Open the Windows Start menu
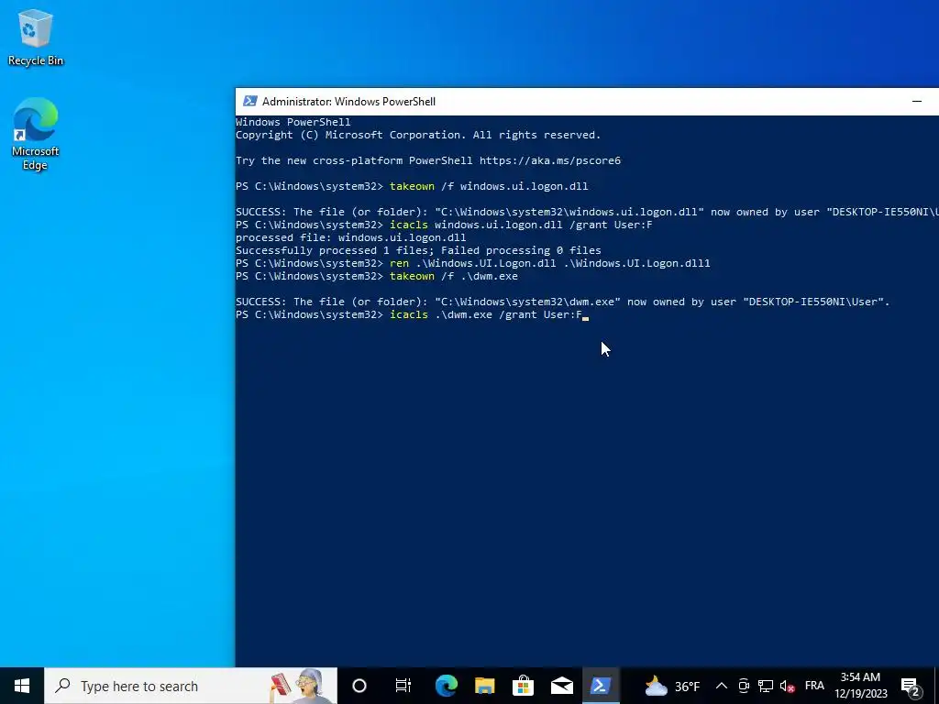This screenshot has height=704, width=939. pos(22,686)
